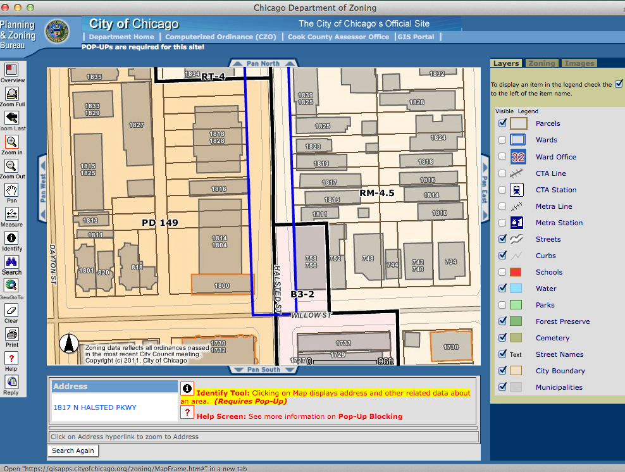The width and height of the screenshot is (625, 472).
Task: Pan the map east
Action: pyautogui.click(x=485, y=189)
